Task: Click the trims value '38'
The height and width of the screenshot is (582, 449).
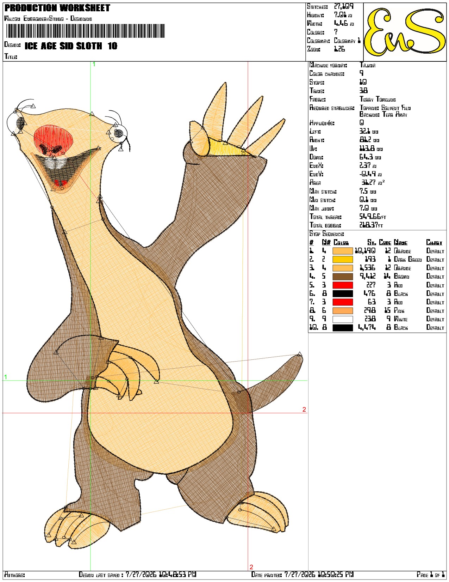Action: (x=363, y=91)
